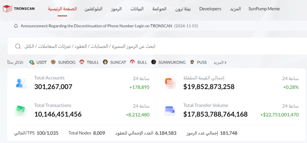Open the SunPump Meme page
Viewport: 307px width, 143px height.
[264, 9]
